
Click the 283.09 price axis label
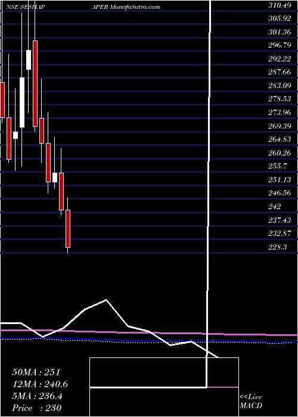279,86
